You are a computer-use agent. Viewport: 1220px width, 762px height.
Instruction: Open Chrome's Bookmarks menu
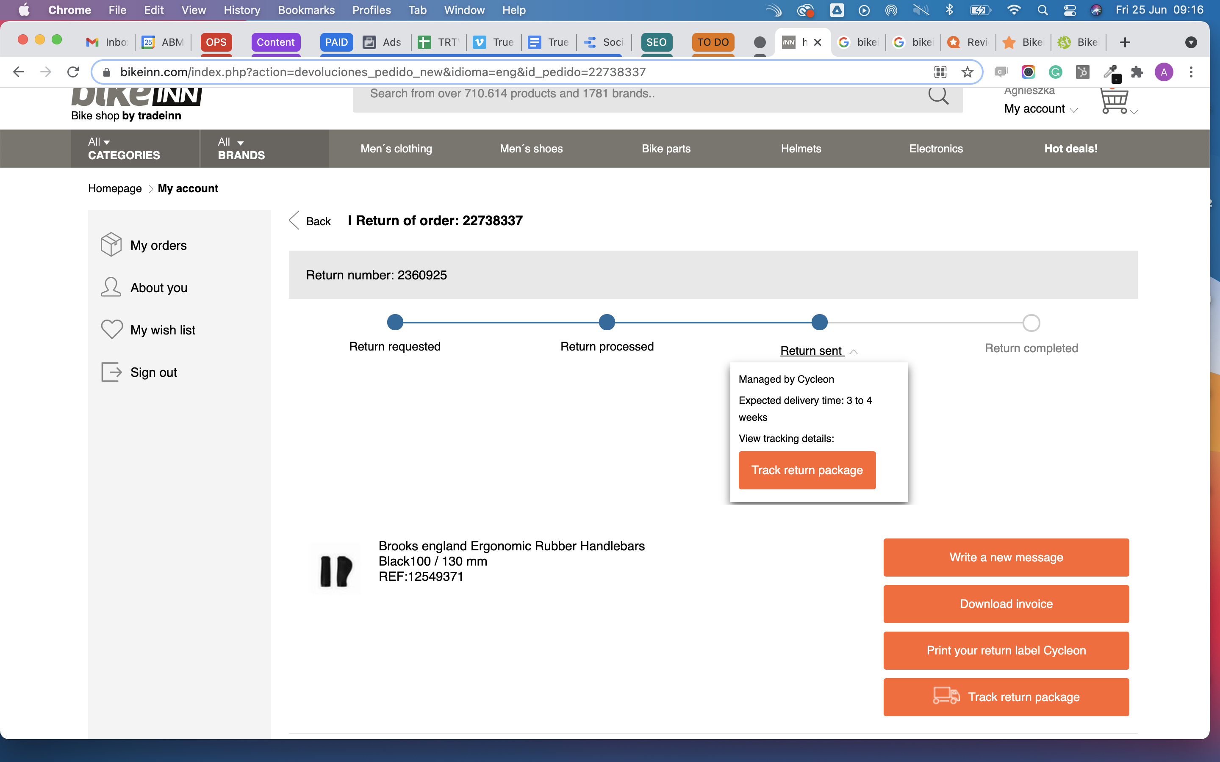click(306, 10)
